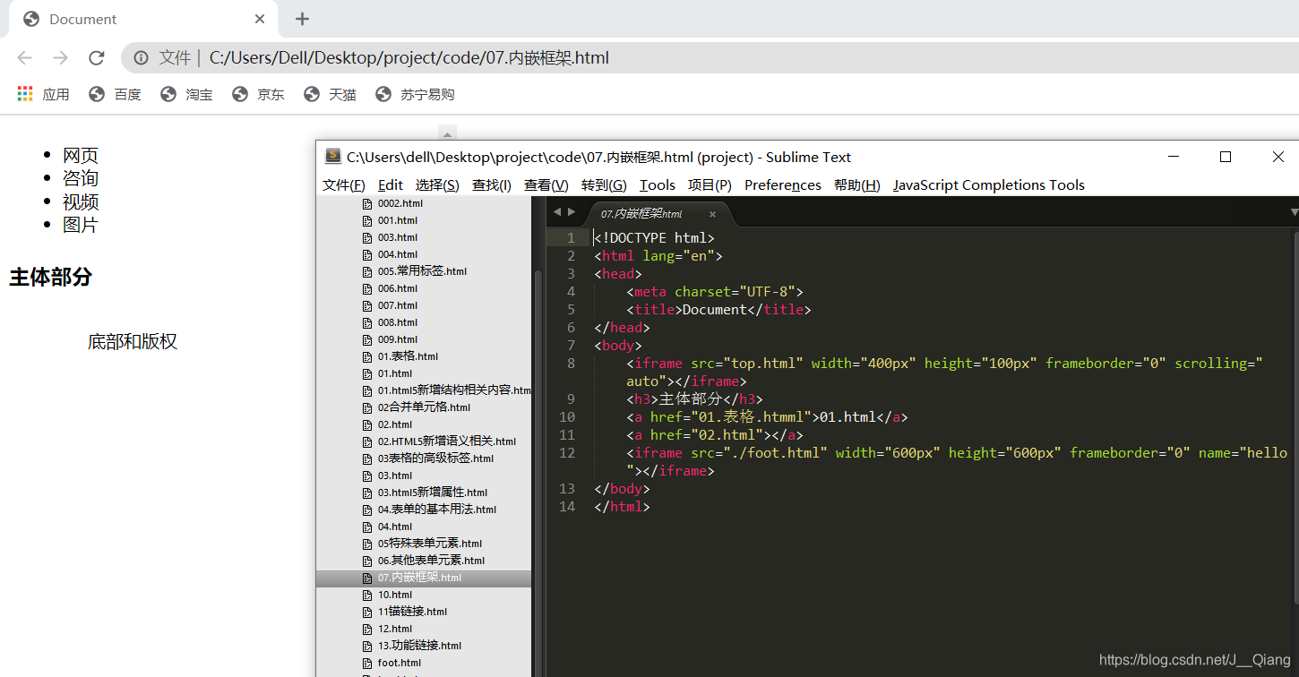Click the 网页 list item on page
This screenshot has width=1299, height=677.
click(x=81, y=155)
